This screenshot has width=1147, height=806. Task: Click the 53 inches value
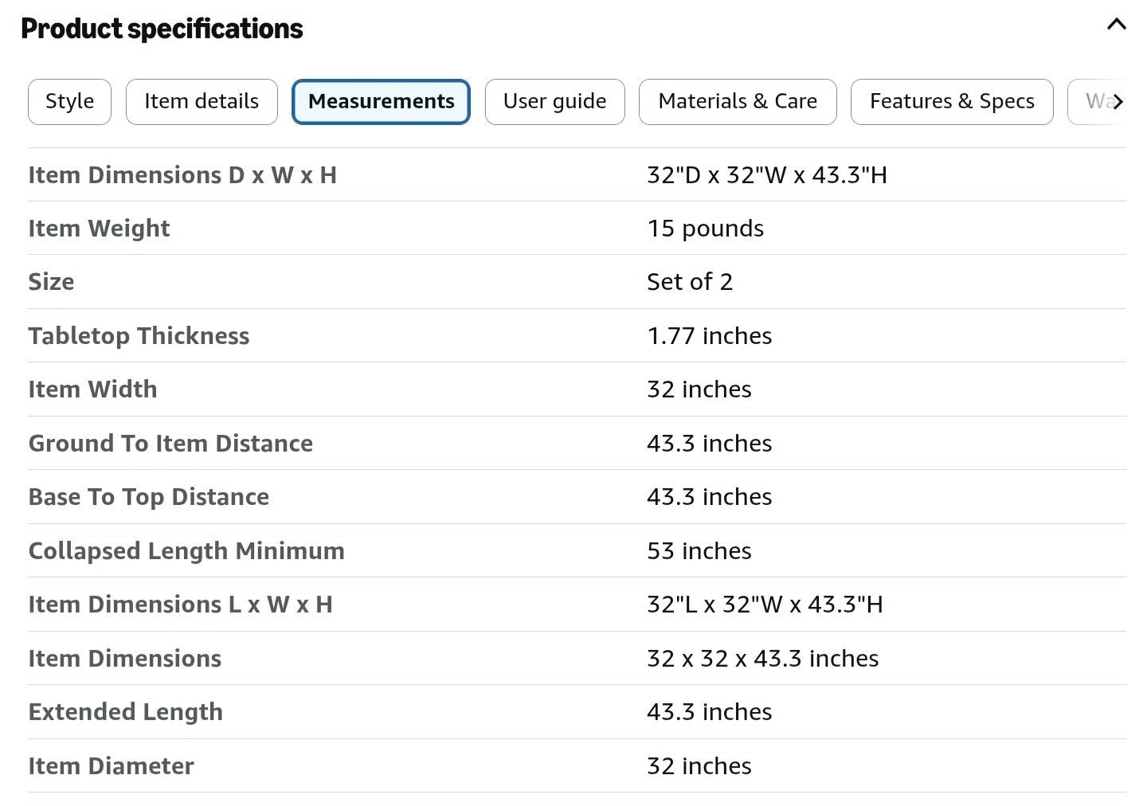[699, 551]
